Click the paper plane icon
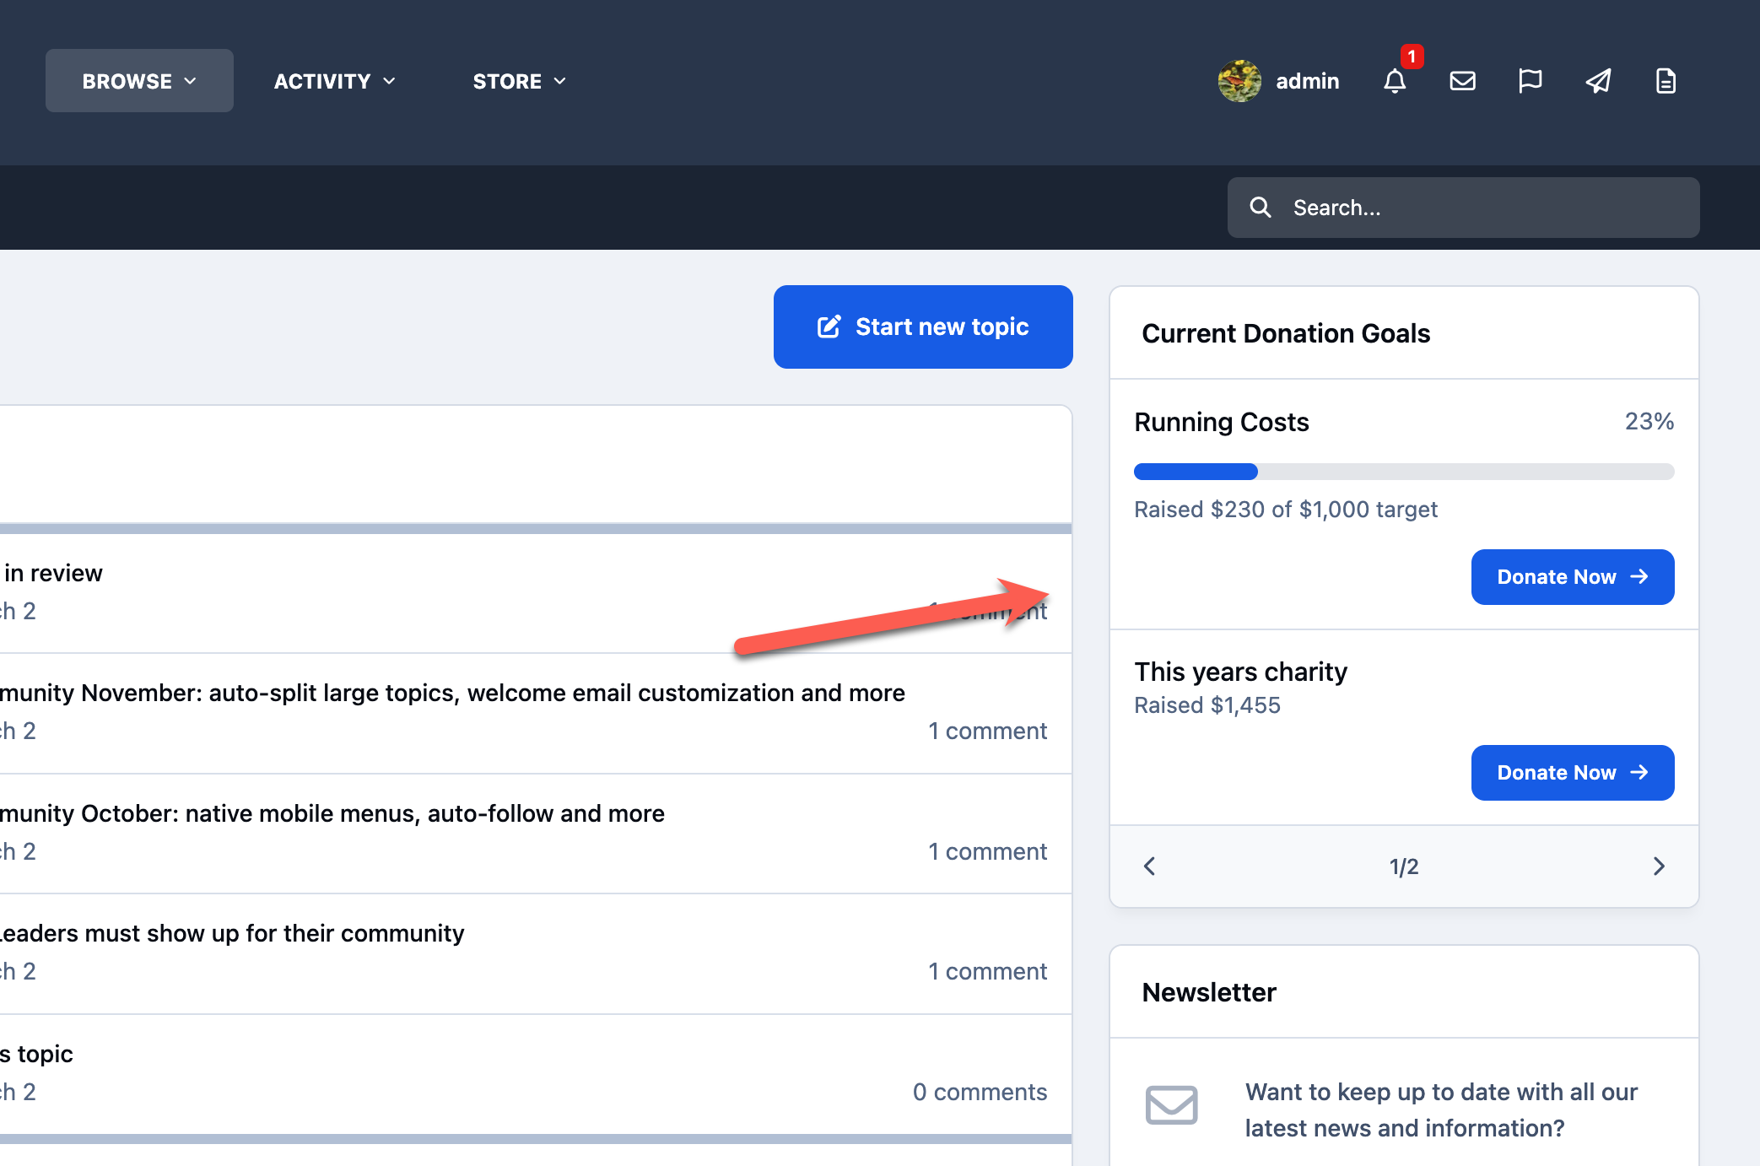Viewport: 1760px width, 1166px height. click(1598, 81)
